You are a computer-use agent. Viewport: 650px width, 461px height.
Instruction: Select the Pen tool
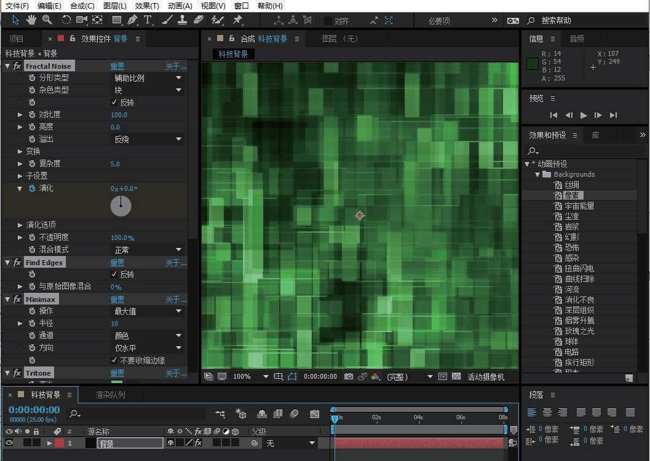(x=132, y=20)
